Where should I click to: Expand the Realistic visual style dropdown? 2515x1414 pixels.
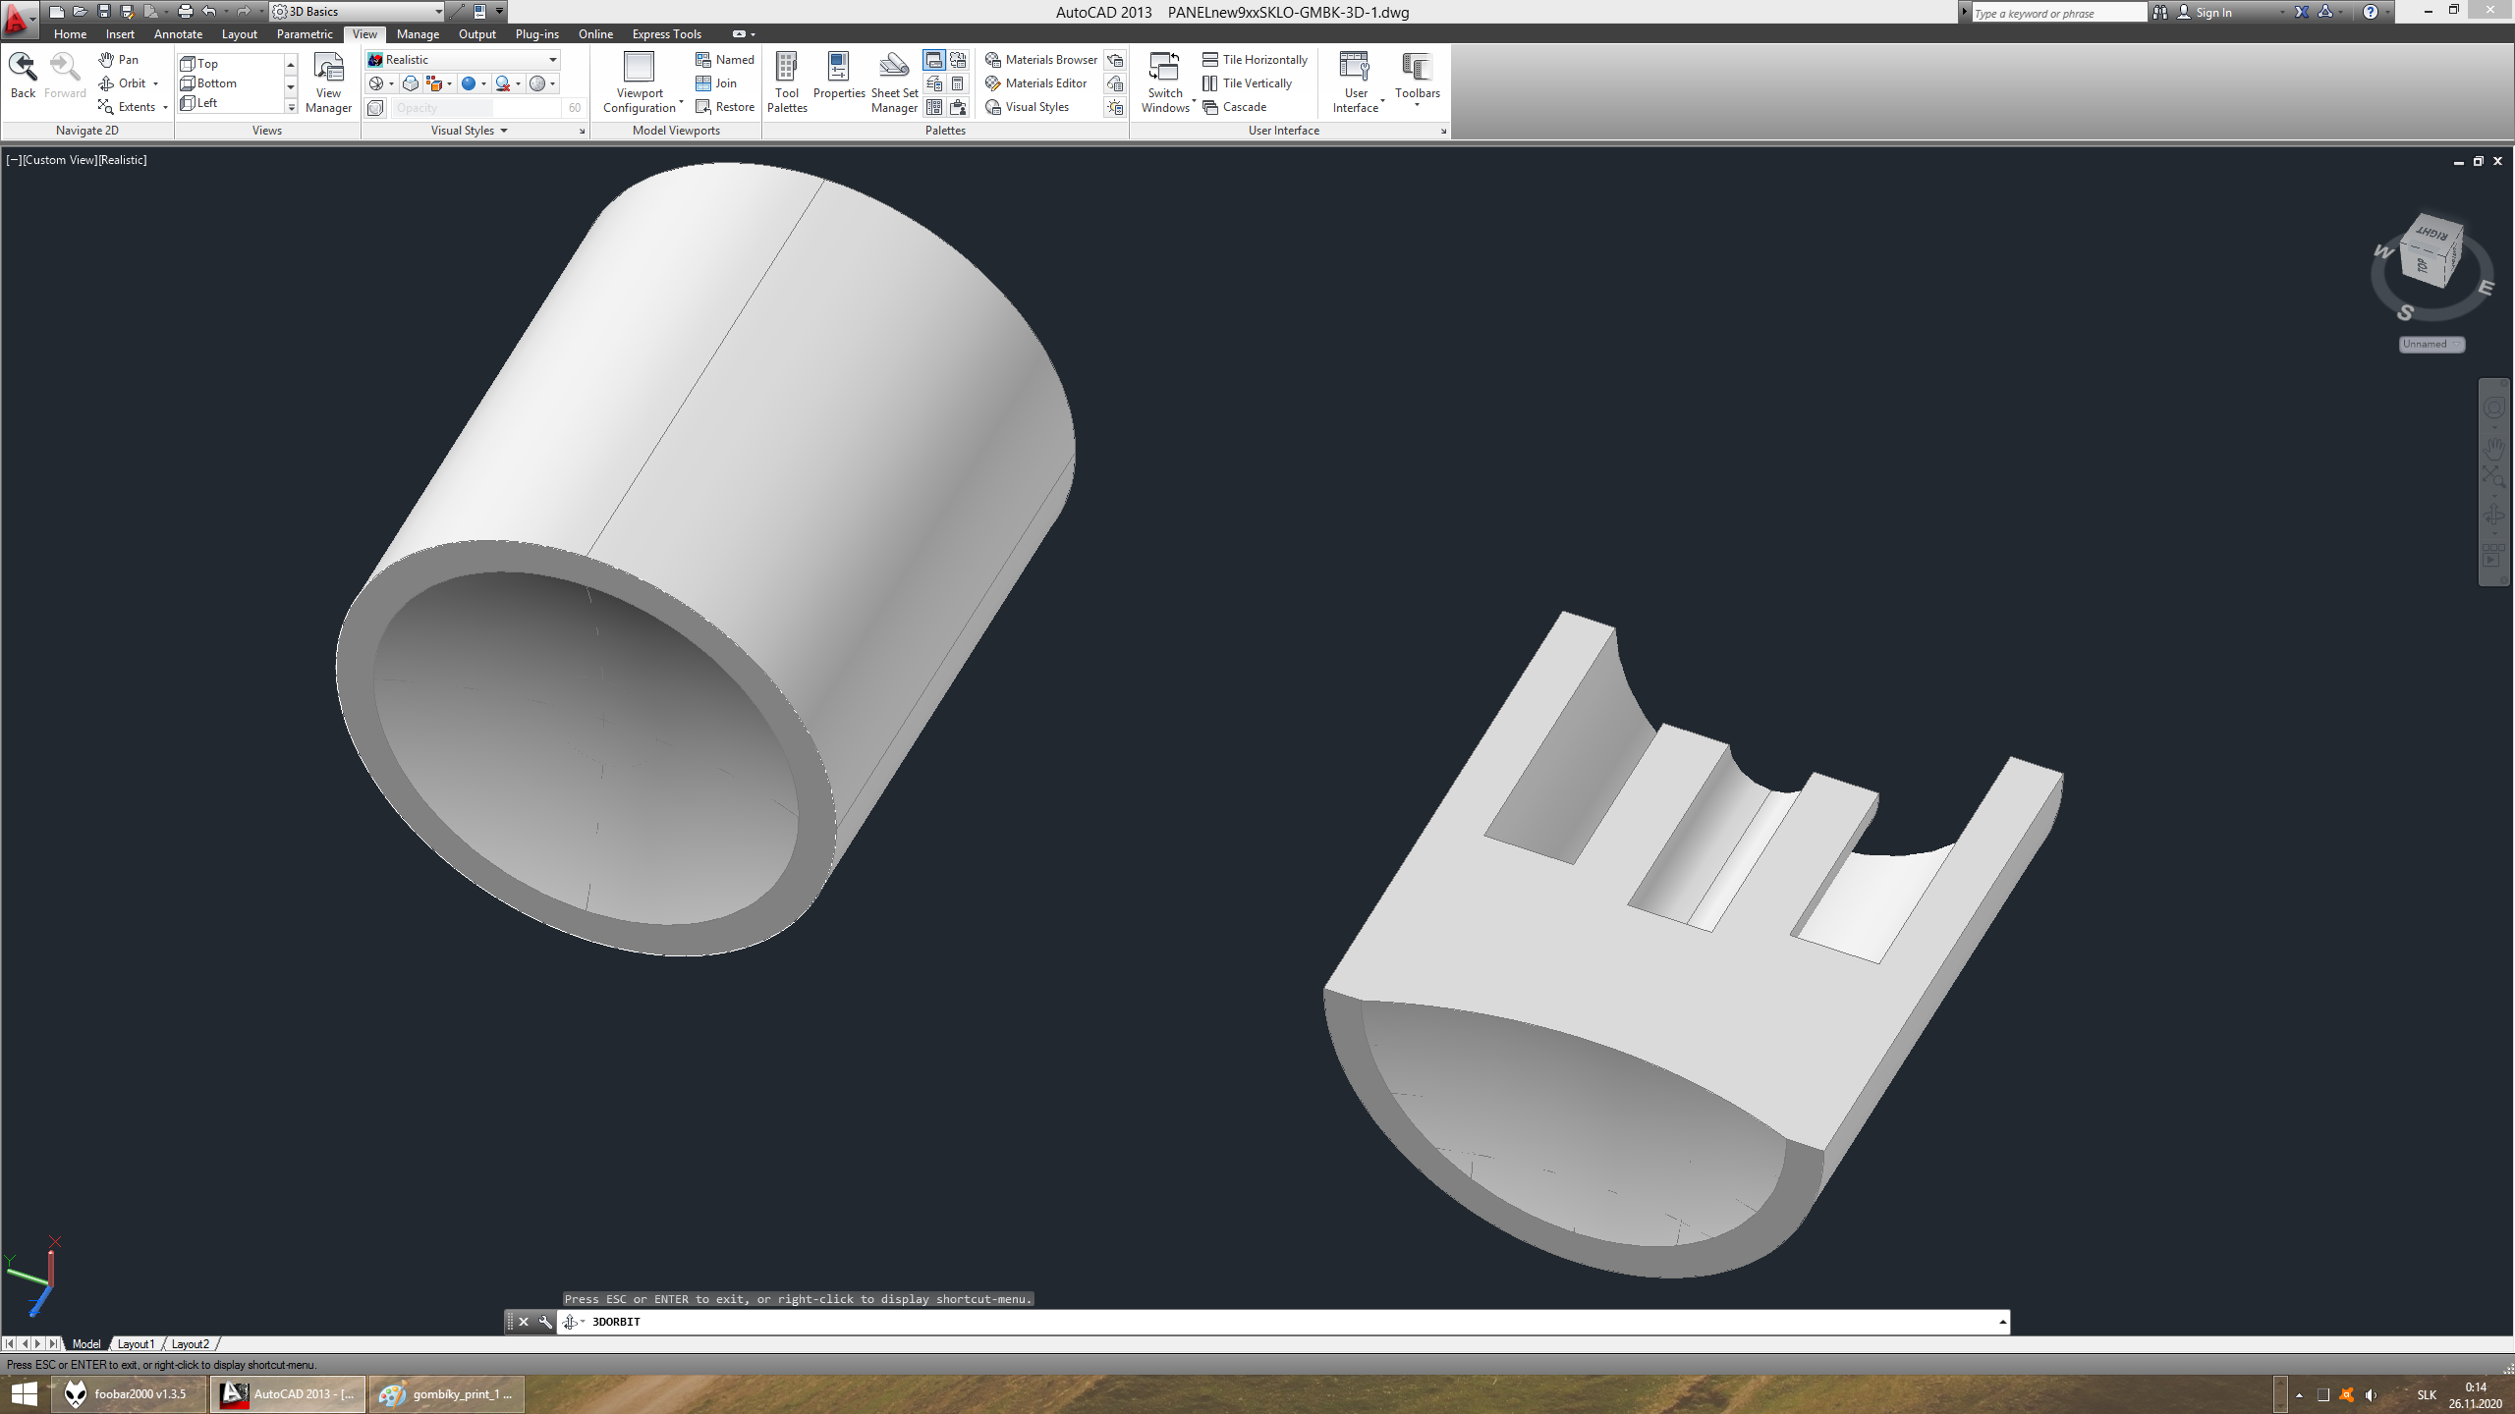[552, 60]
